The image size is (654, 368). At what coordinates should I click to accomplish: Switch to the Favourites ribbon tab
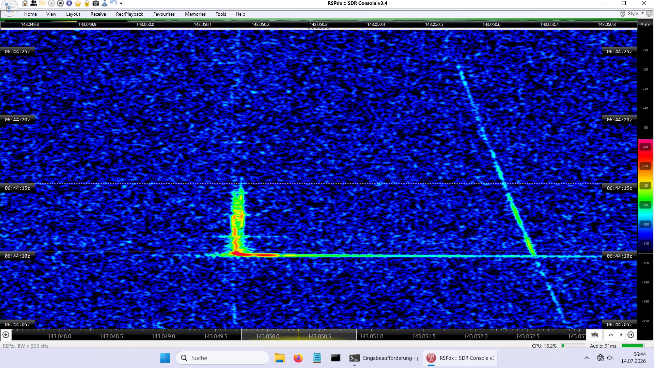(x=164, y=14)
